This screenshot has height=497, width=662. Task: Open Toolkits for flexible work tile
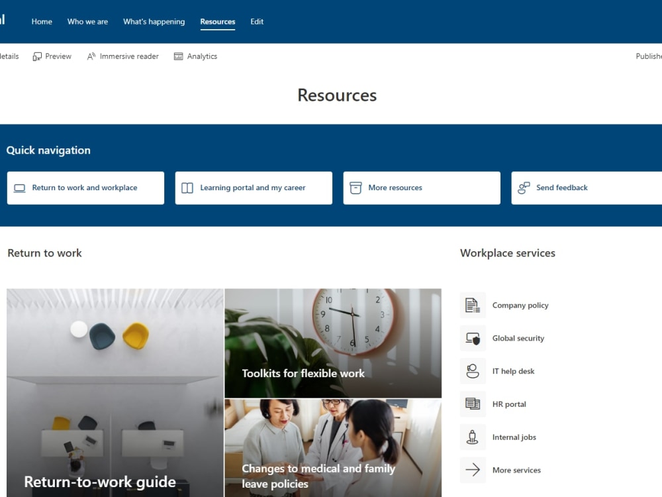[333, 343]
